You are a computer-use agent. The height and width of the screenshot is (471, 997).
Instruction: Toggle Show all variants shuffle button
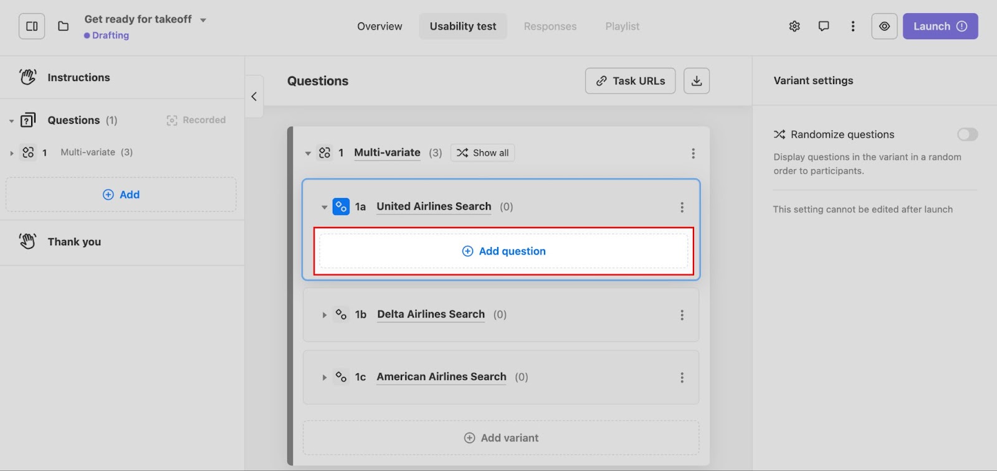pyautogui.click(x=482, y=153)
